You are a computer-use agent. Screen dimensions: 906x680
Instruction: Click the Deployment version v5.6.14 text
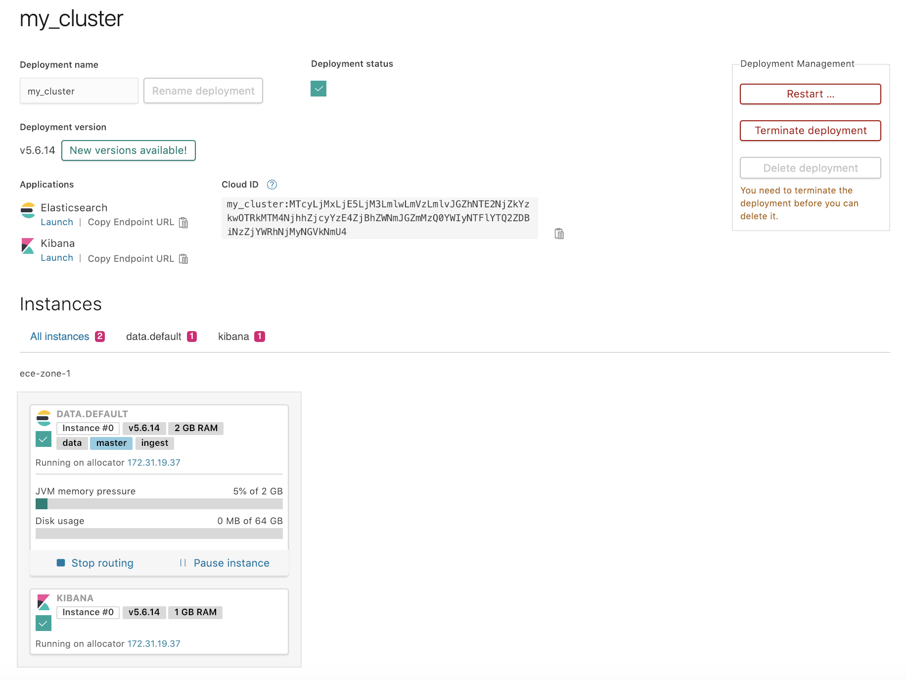pyautogui.click(x=38, y=150)
